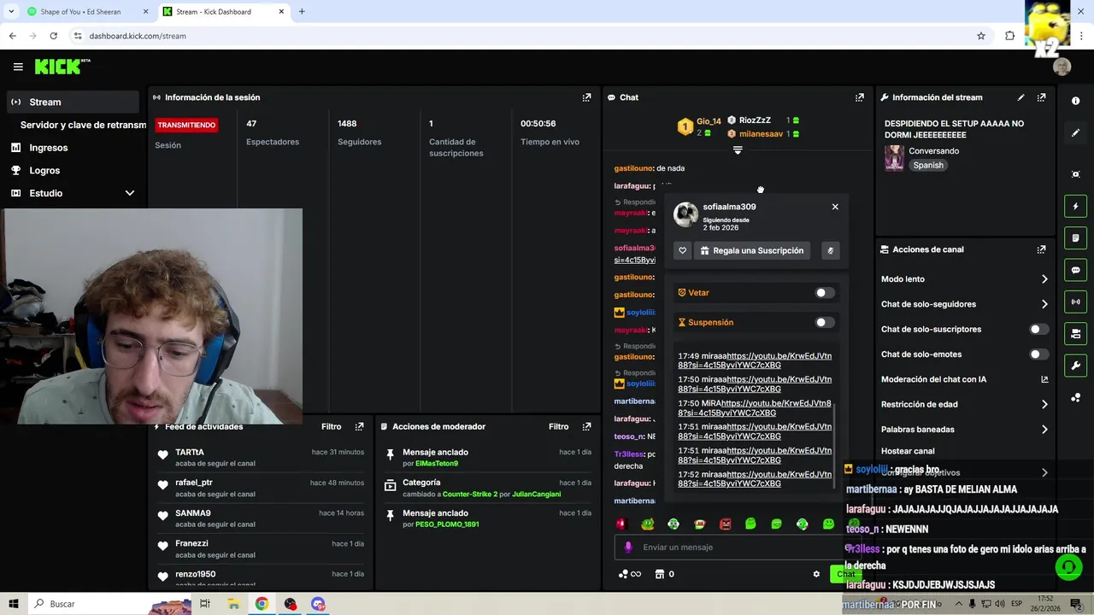Insert the first red emote in emote row

pos(621,524)
